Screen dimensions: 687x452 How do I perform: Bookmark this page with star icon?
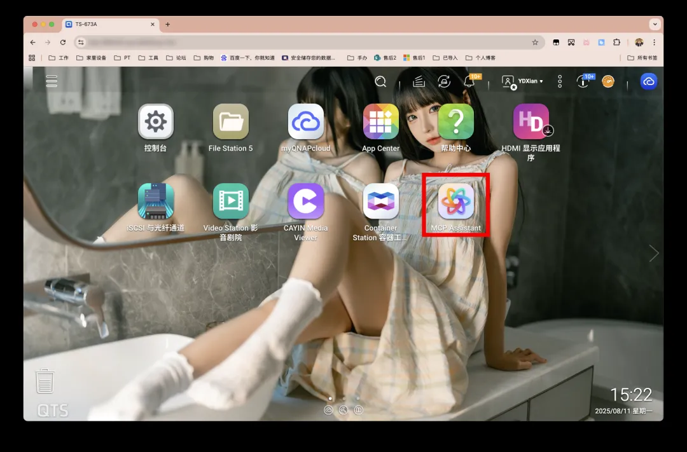click(535, 42)
